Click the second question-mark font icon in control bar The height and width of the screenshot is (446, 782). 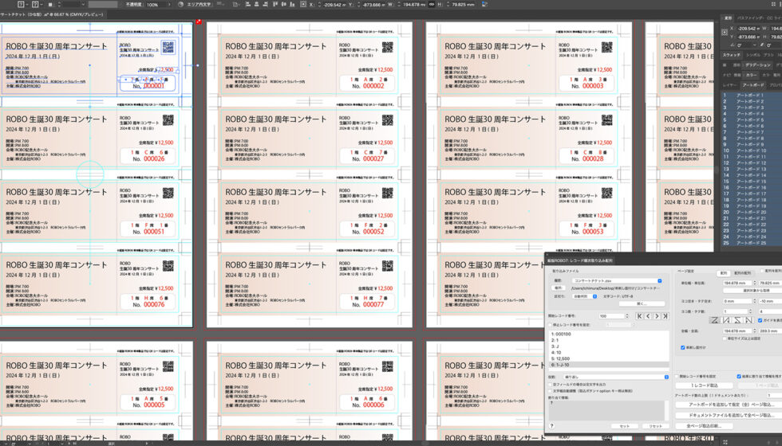click(35, 5)
